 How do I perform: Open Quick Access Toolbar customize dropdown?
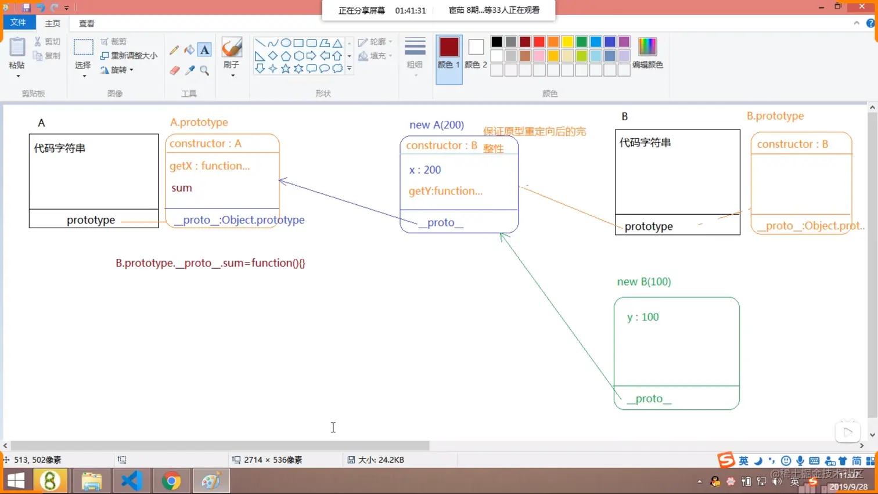click(66, 8)
